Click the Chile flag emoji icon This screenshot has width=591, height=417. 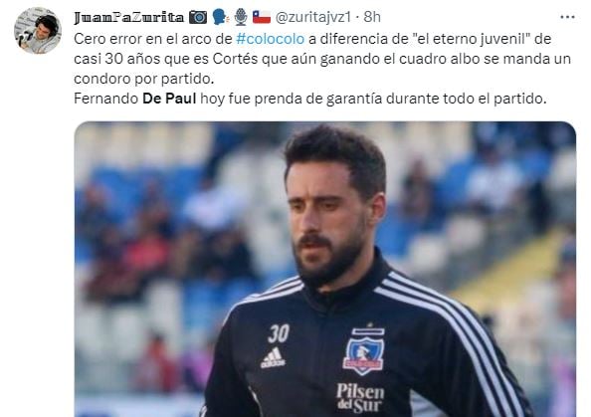coord(262,17)
